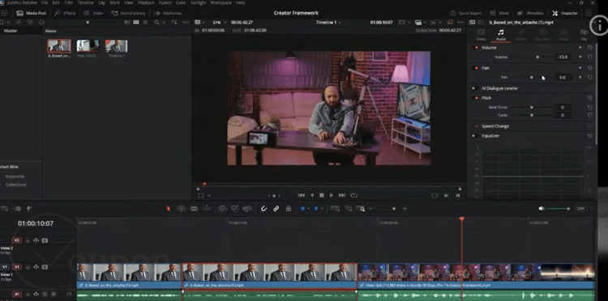Play the timeline with the play button
The height and width of the screenshot is (301, 608).
pyautogui.click(x=331, y=195)
